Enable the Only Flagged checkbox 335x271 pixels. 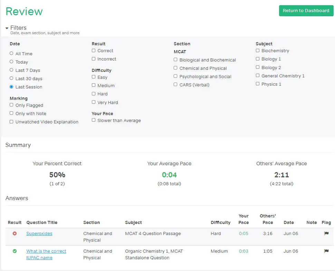point(11,105)
